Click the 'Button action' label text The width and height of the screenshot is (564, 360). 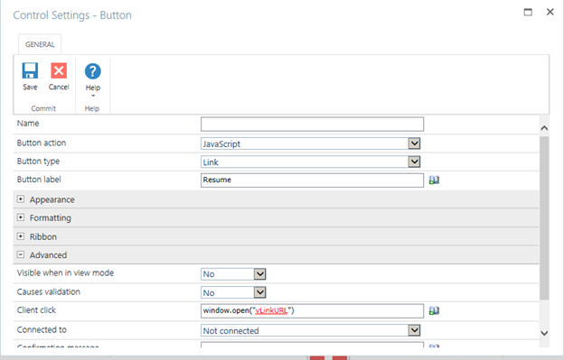(x=42, y=143)
